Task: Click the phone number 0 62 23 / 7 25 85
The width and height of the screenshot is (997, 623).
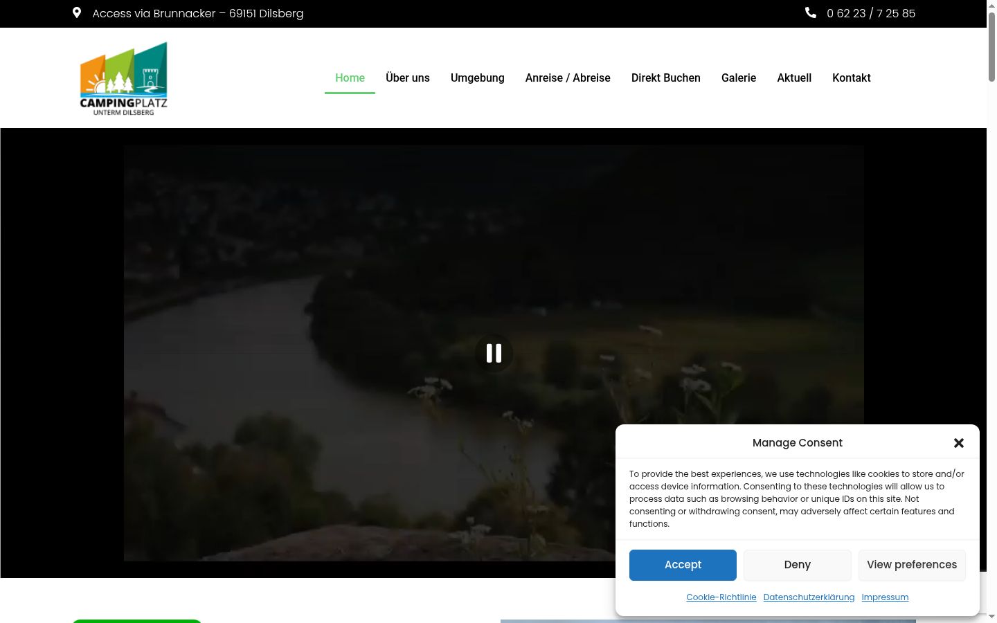Action: [871, 13]
